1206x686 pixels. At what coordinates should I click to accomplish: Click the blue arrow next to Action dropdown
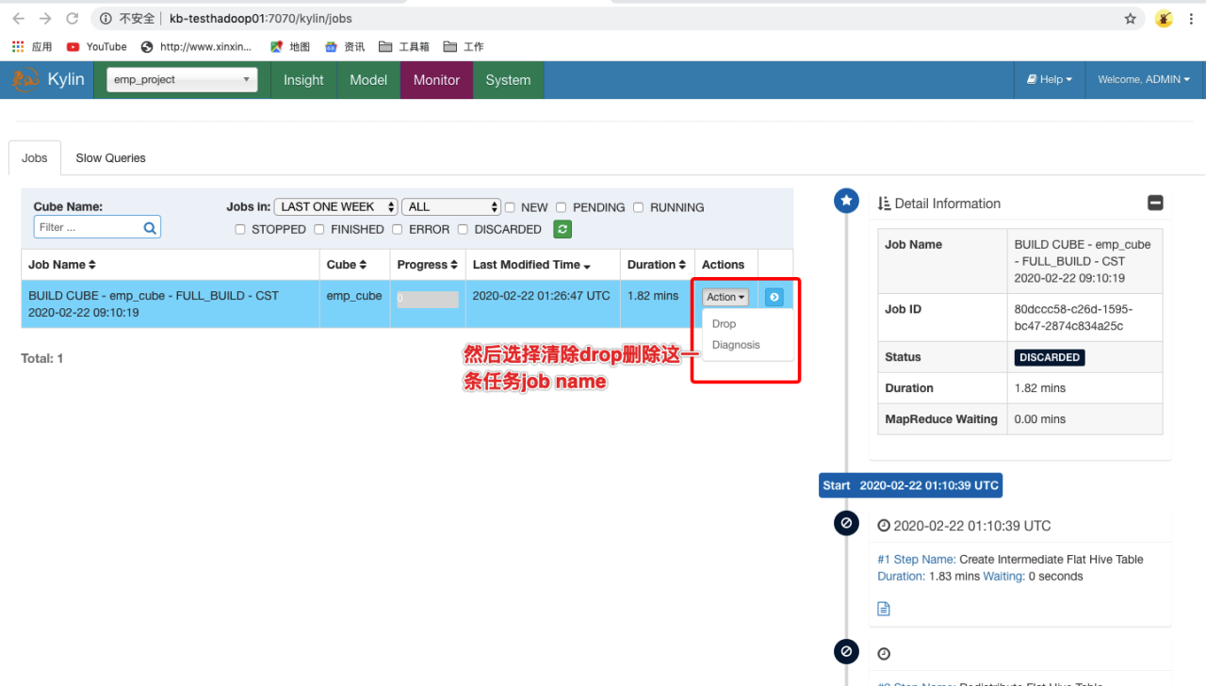(x=774, y=296)
